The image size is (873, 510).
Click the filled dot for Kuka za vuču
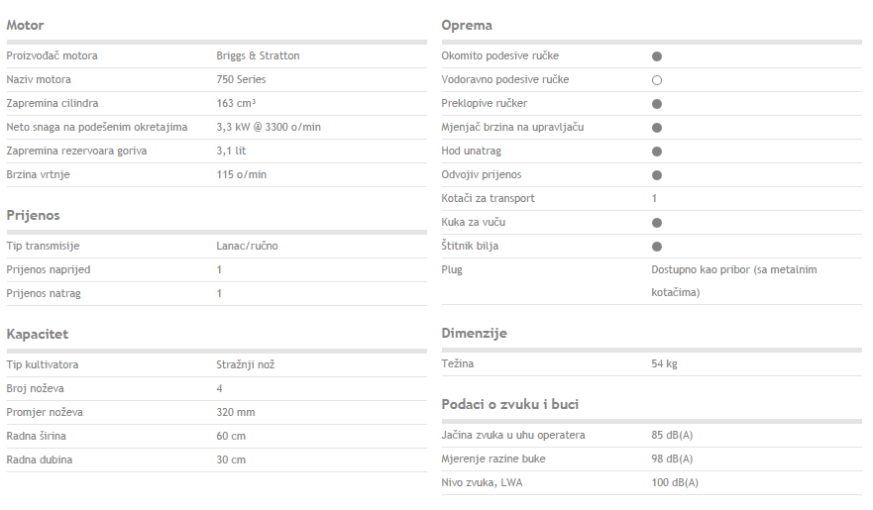click(657, 223)
